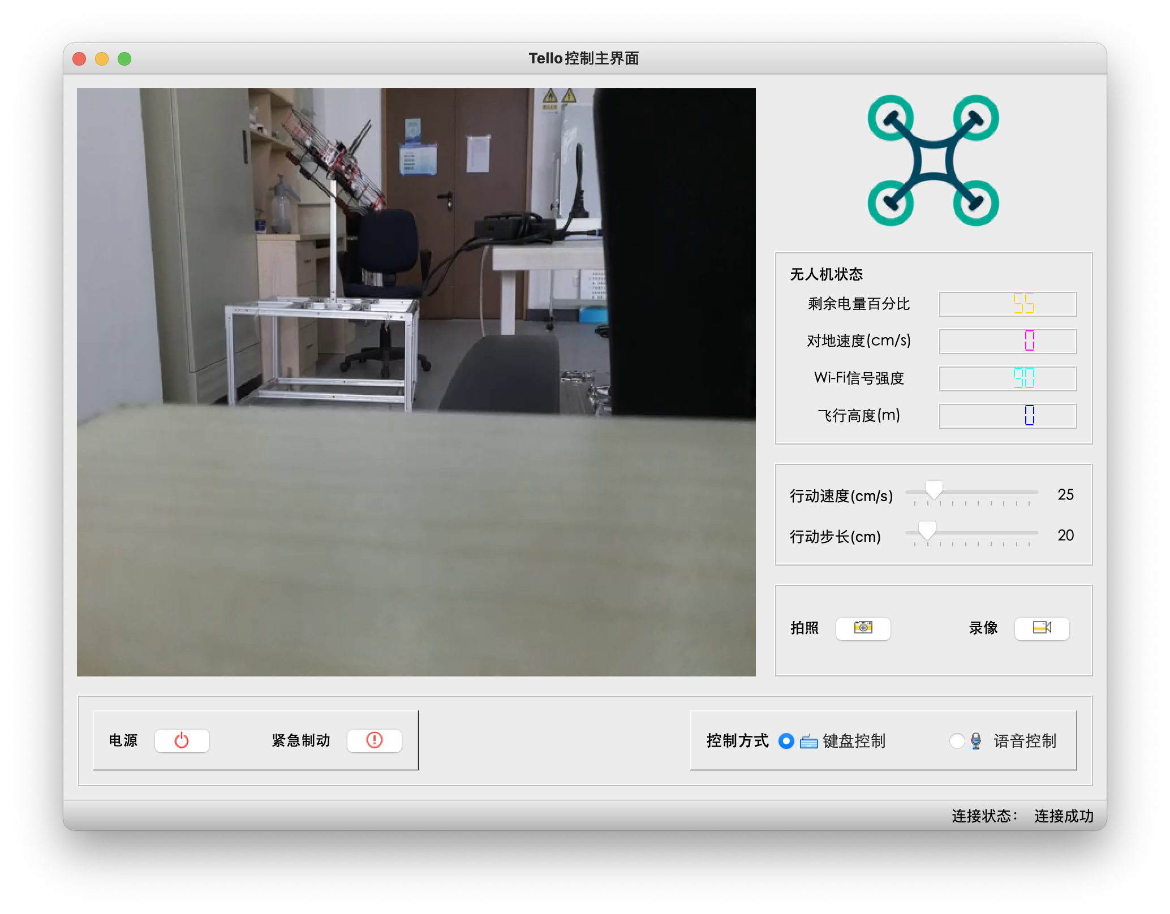Click the quadcopter drone logo
The image size is (1170, 914).
(x=933, y=161)
